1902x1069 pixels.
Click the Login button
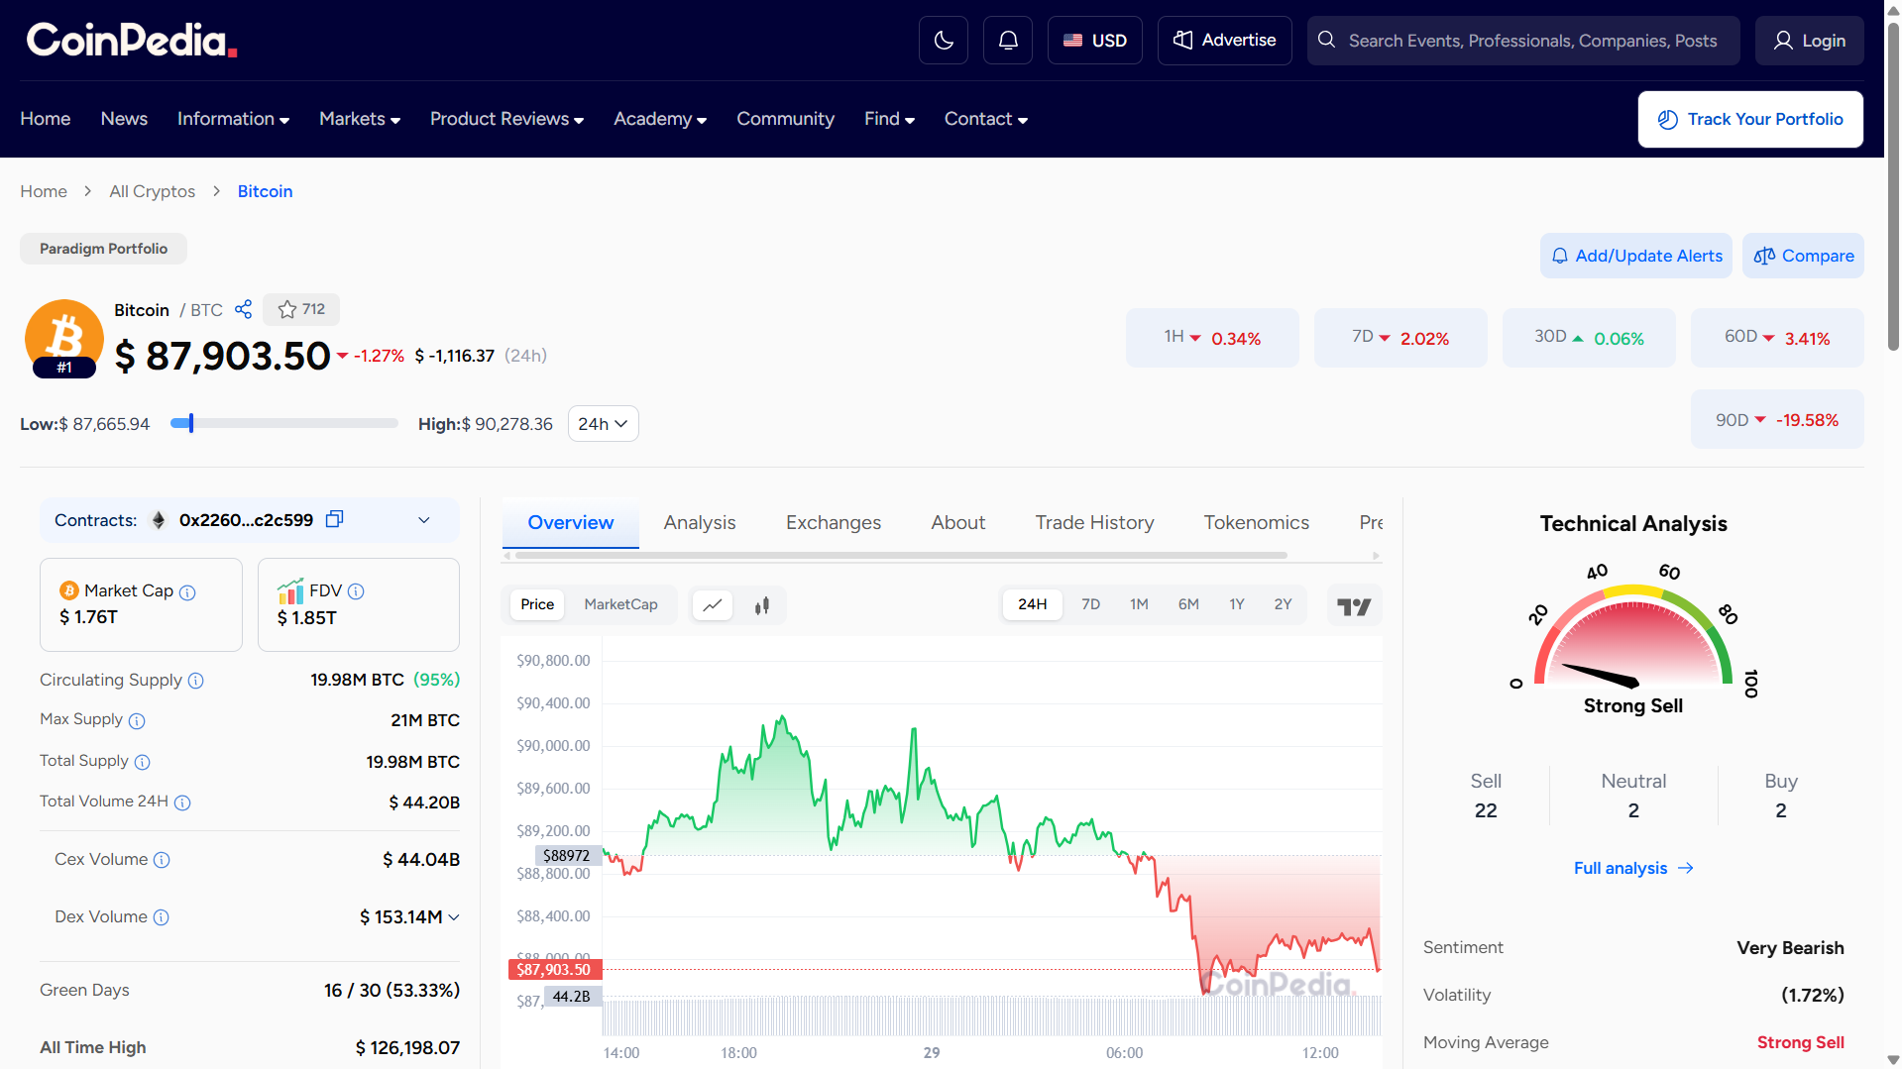(1809, 41)
